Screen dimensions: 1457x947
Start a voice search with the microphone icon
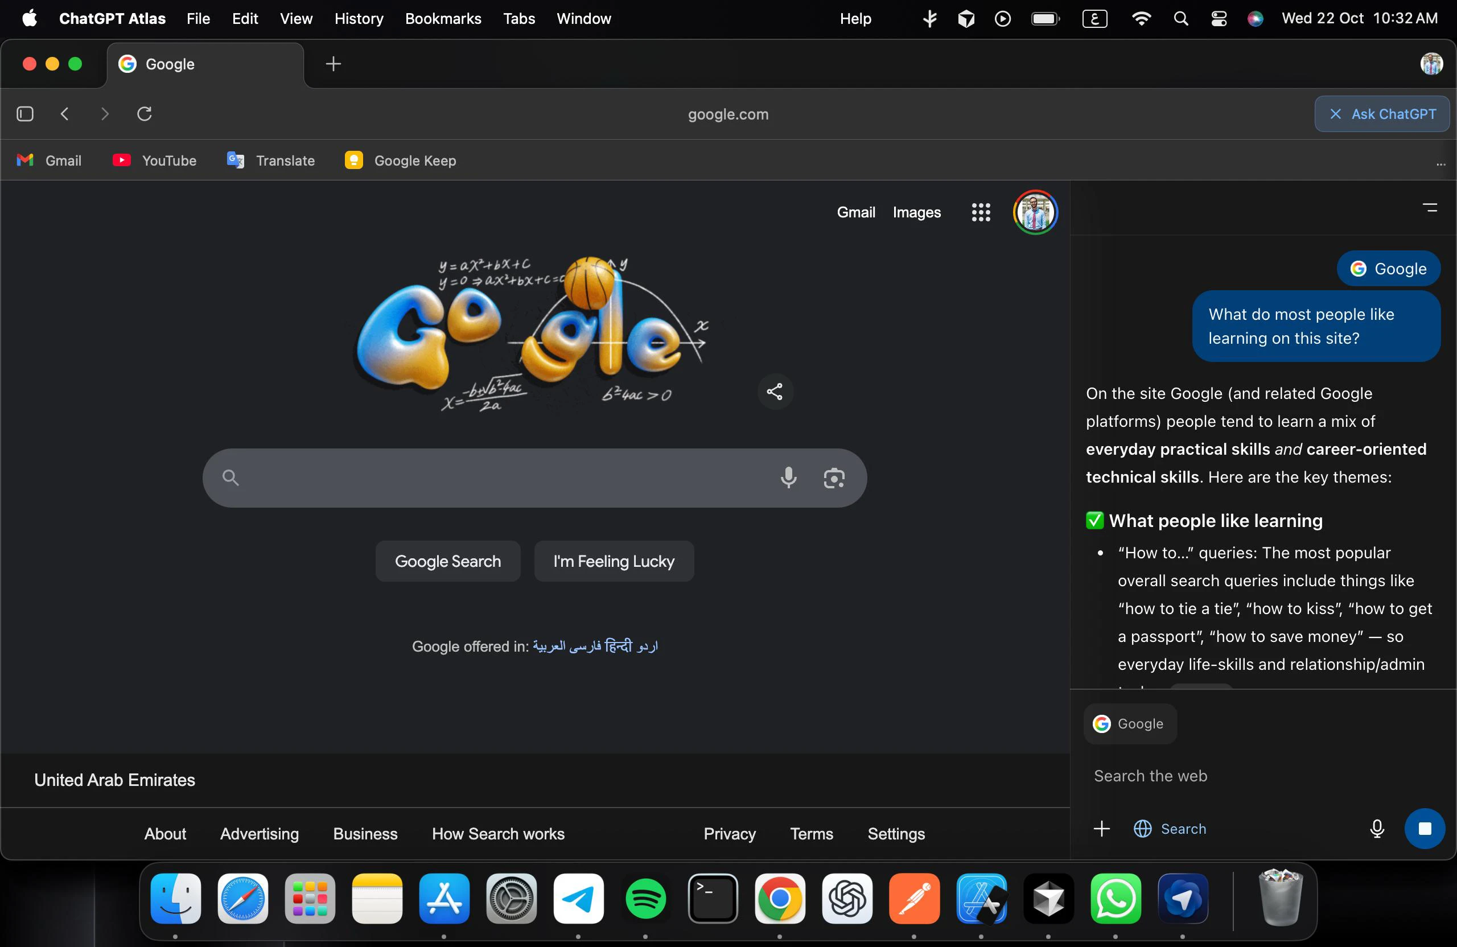tap(788, 477)
